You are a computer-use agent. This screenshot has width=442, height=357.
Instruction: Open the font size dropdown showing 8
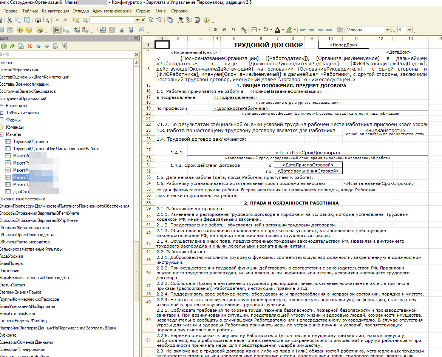pos(409,30)
